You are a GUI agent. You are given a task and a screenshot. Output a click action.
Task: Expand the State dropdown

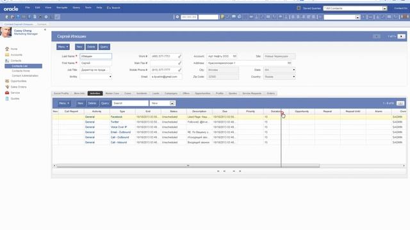tap(293, 70)
